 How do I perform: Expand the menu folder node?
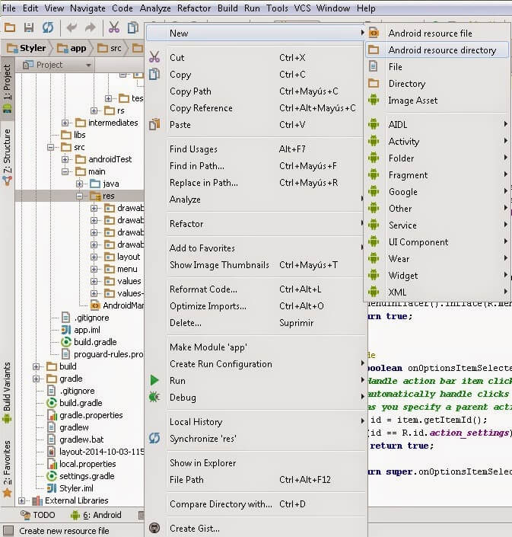(x=94, y=269)
